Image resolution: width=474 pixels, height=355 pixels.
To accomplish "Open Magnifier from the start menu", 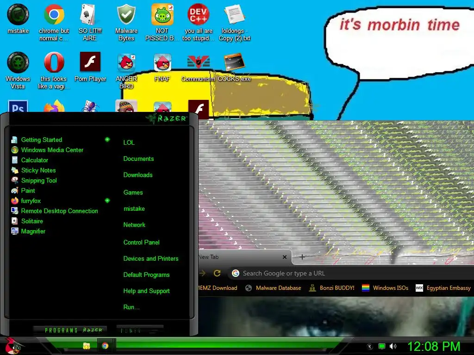I will [28, 231].
